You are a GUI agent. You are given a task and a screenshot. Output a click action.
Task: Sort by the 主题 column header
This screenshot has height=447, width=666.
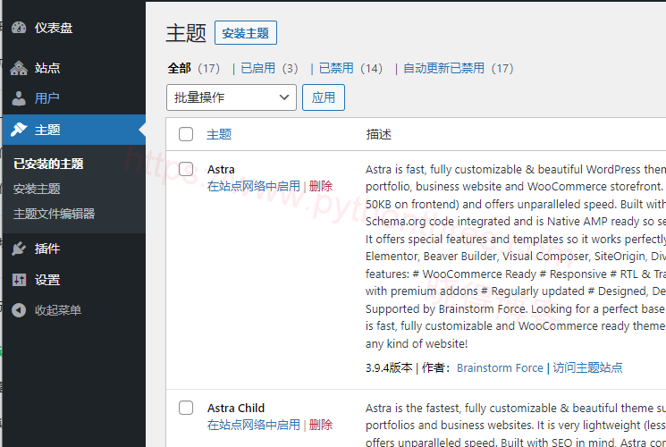219,134
